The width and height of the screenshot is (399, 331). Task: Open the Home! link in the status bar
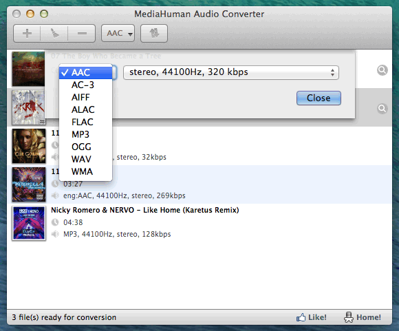(x=363, y=317)
